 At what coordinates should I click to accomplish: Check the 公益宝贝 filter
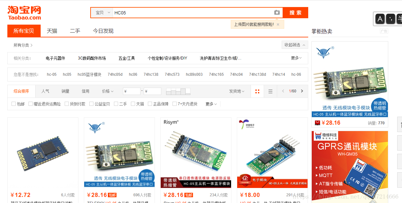(x=91, y=104)
